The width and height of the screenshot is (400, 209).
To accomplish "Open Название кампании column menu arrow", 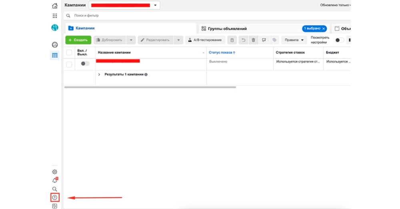I will [x=203, y=53].
